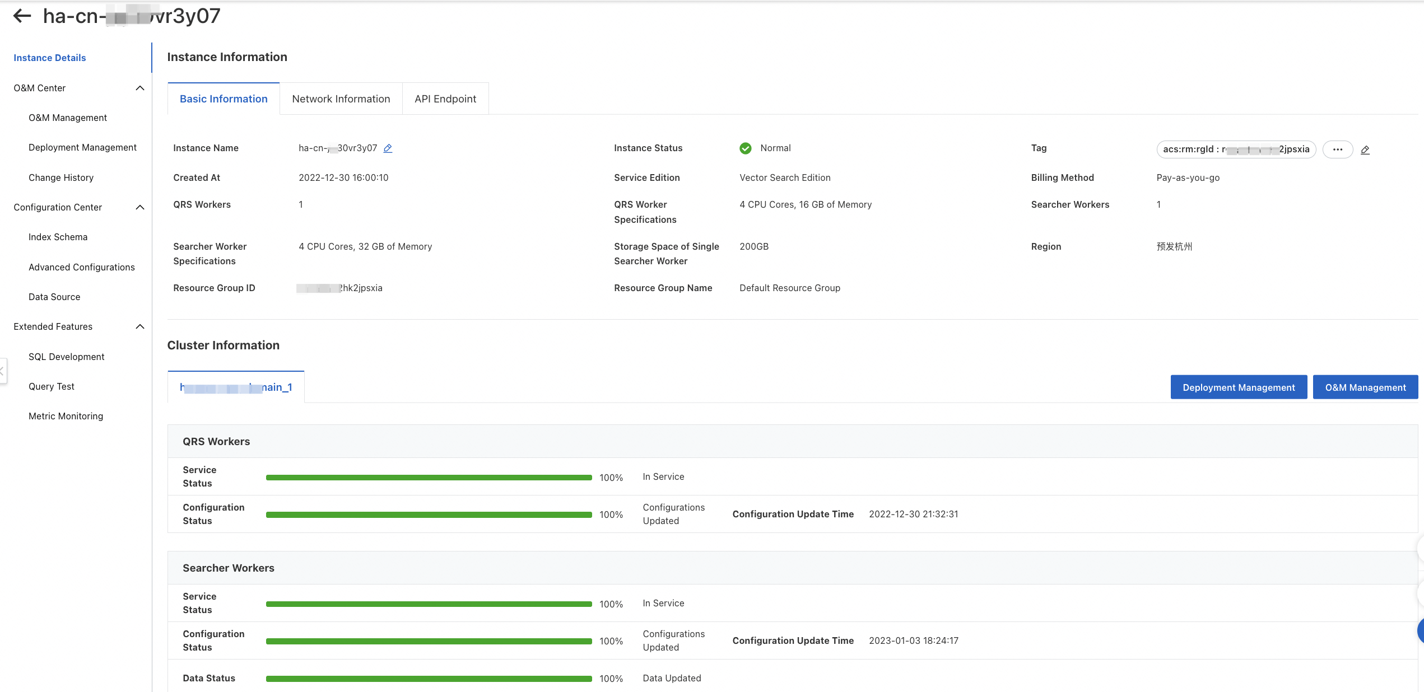Viewport: 1424px width, 692px height.
Task: Go to Query Test page
Action: click(x=51, y=387)
